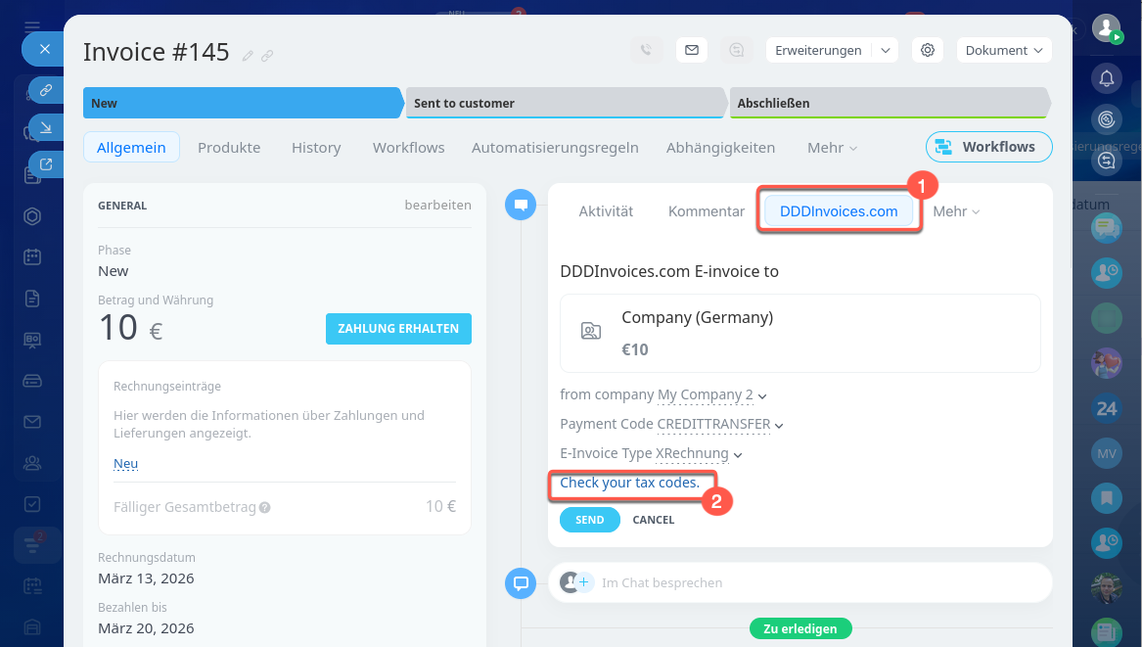Click bearbeiten in the General section
The image size is (1142, 647).
437,205
